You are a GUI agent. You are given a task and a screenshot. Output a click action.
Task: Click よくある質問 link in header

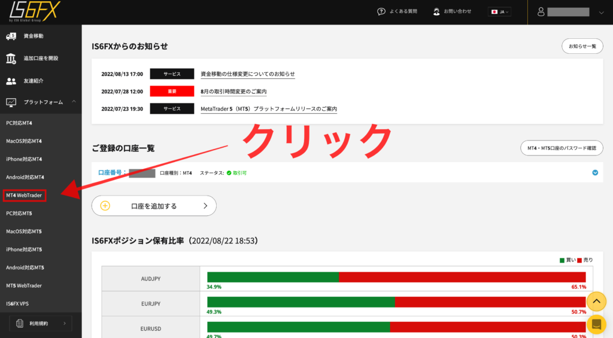pyautogui.click(x=403, y=11)
